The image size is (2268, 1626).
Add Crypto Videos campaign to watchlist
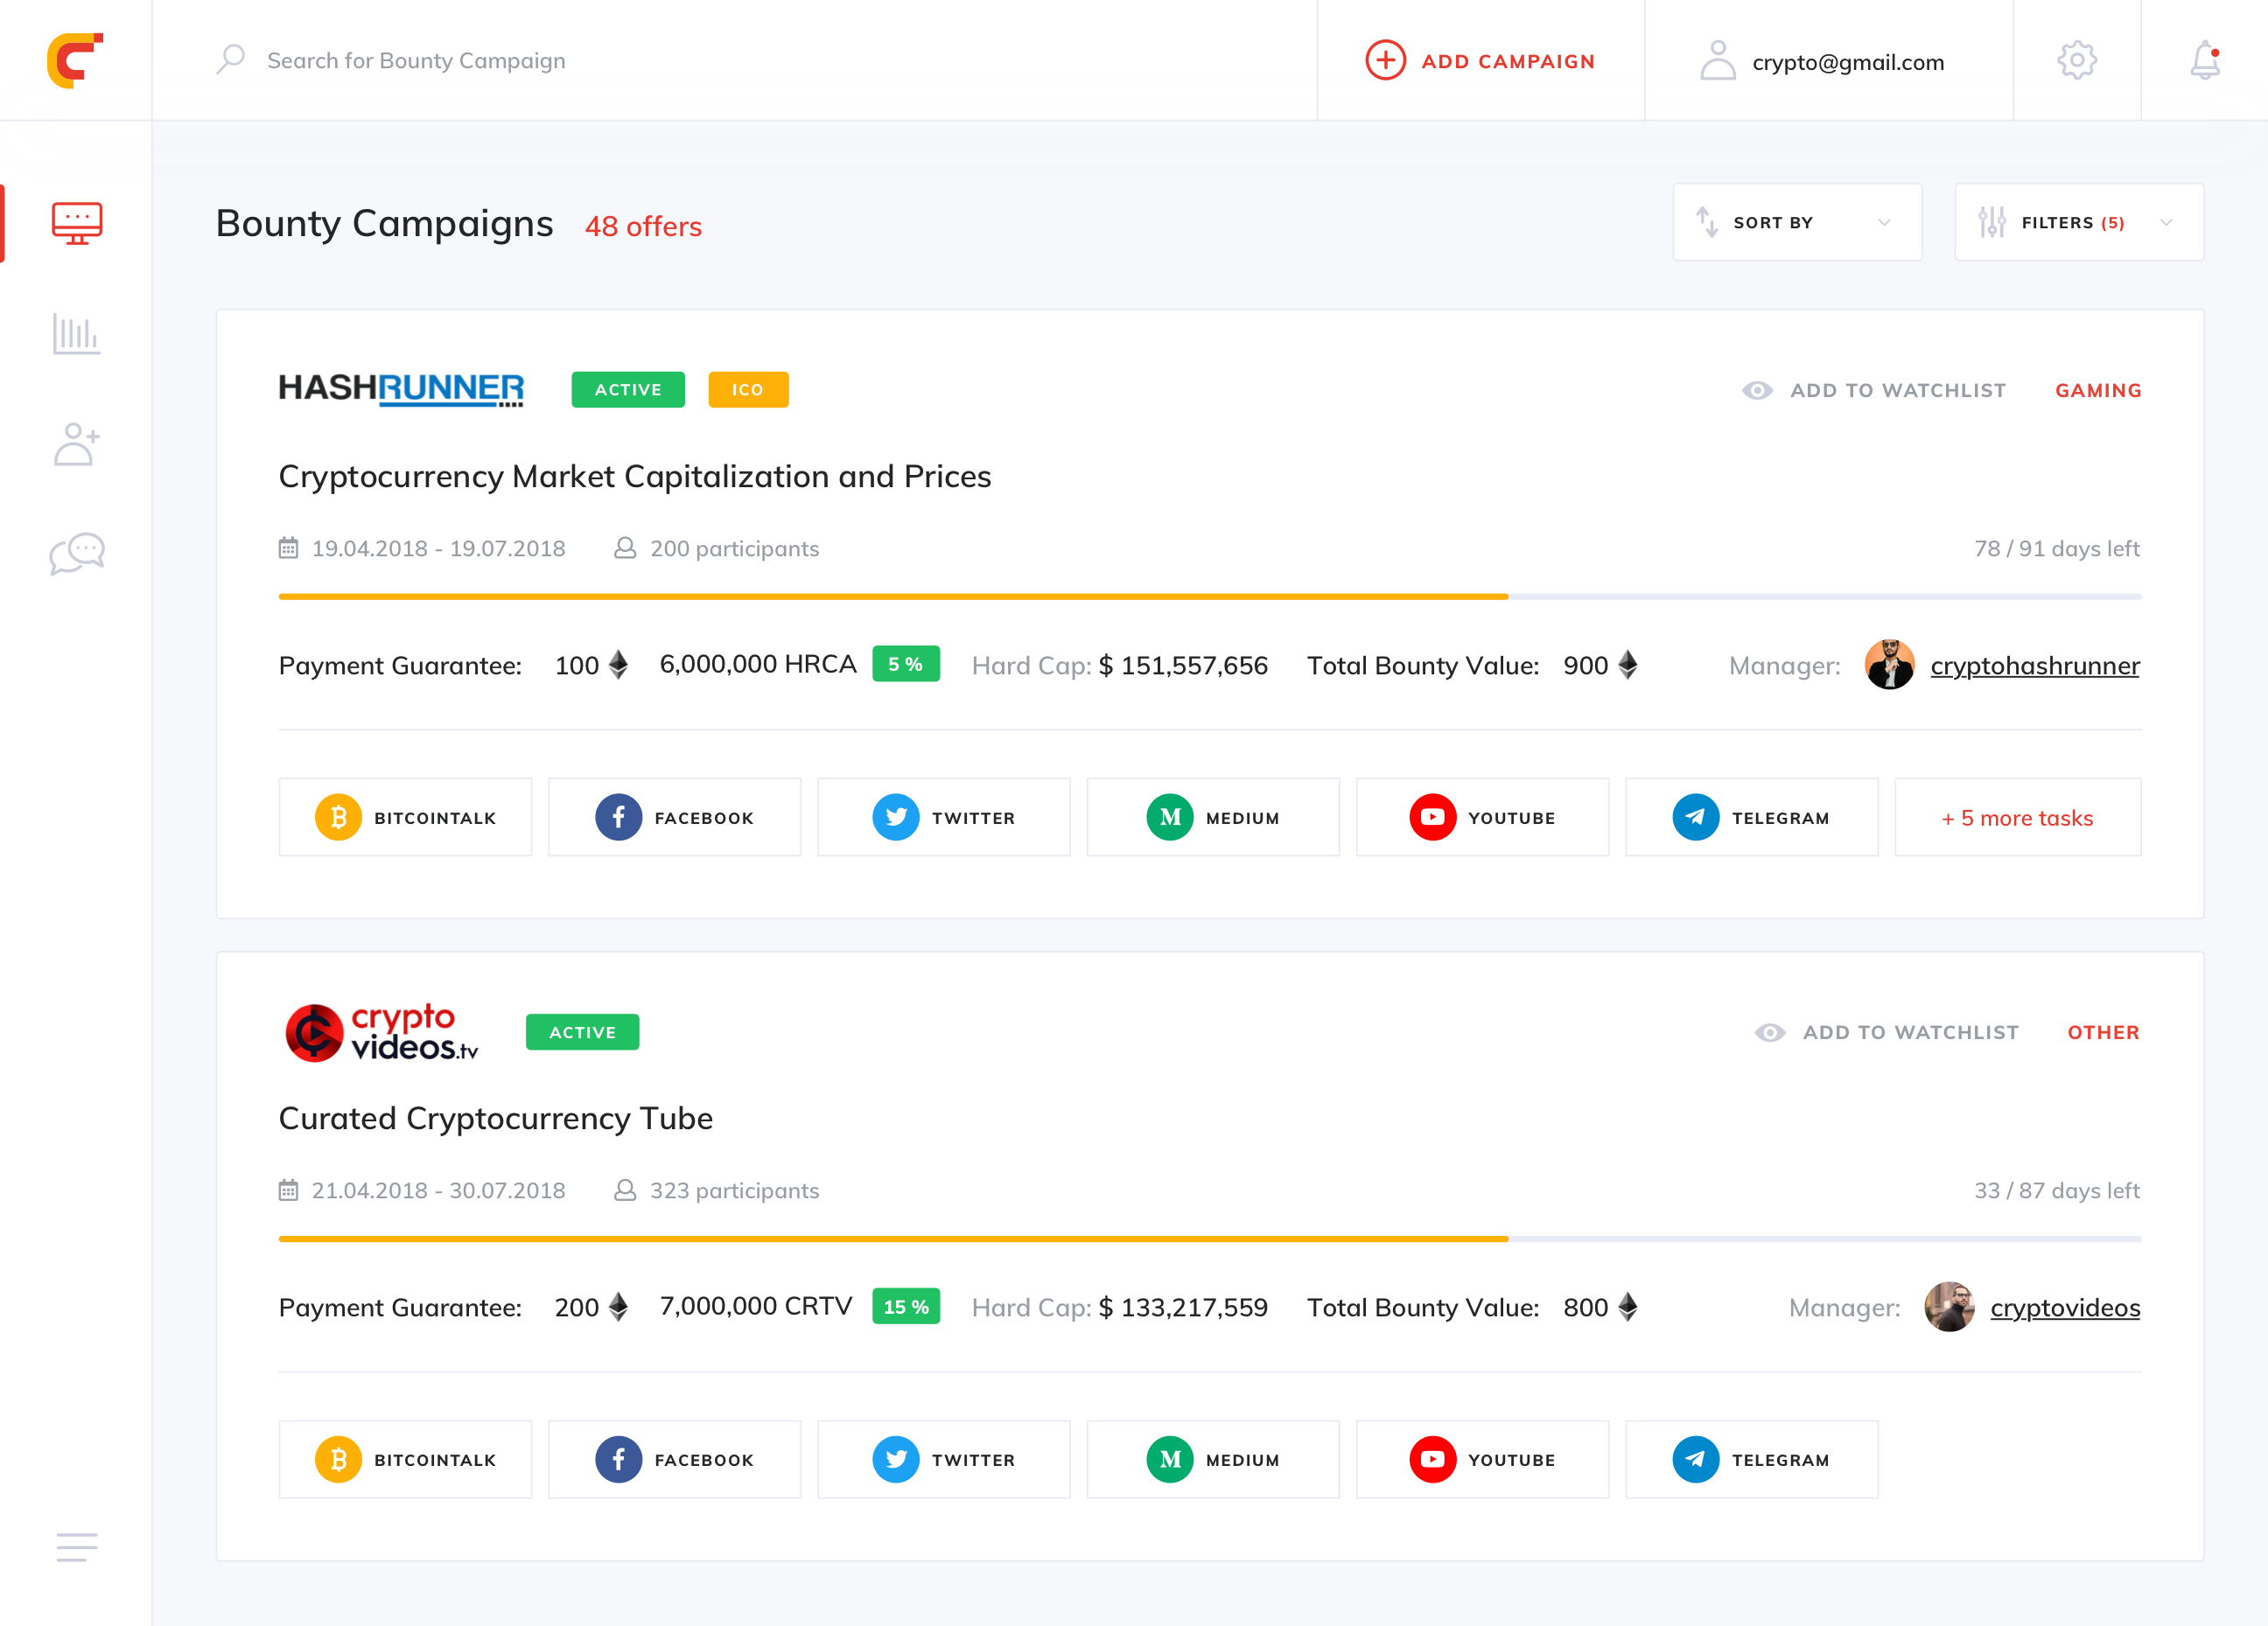tap(1886, 1032)
